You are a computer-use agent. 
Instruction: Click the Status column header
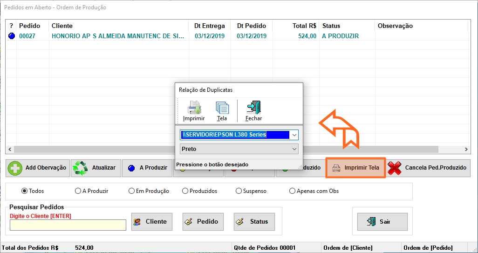(331, 26)
